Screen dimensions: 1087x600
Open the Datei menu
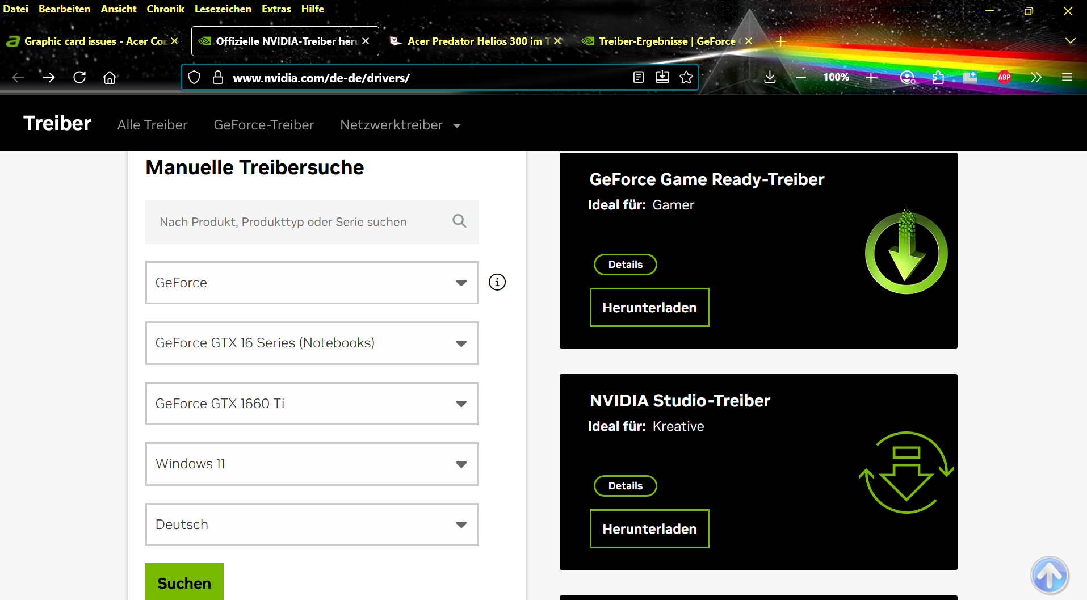pos(15,9)
